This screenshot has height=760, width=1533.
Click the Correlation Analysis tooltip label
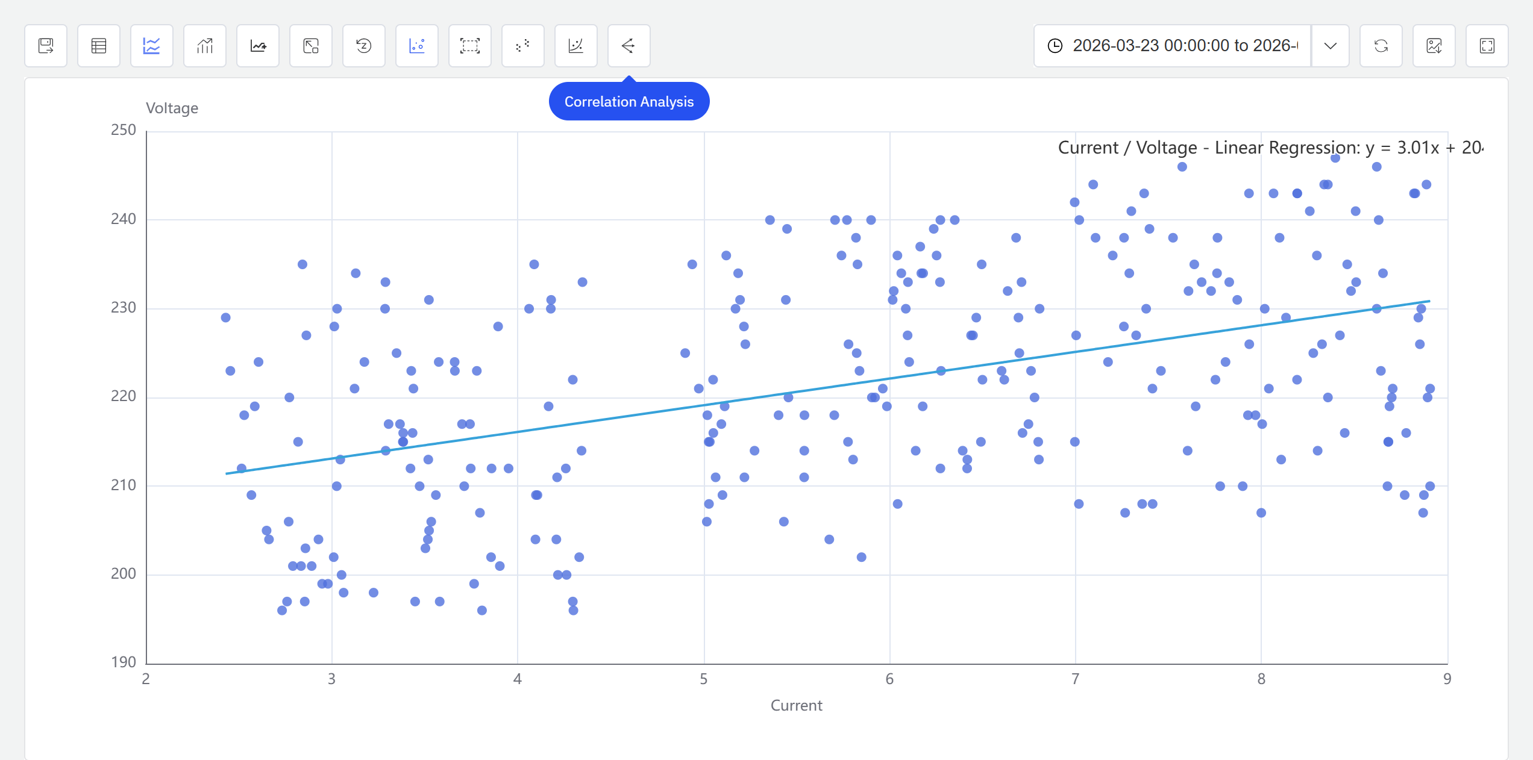[x=629, y=101]
